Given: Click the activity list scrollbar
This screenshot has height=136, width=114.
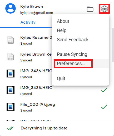Looking at the screenshot, I should [x=113, y=45].
